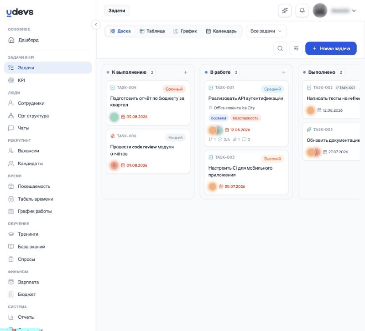Click the TASK-003 checkbox icon
Screen dimensions: 365x331
[211, 157]
